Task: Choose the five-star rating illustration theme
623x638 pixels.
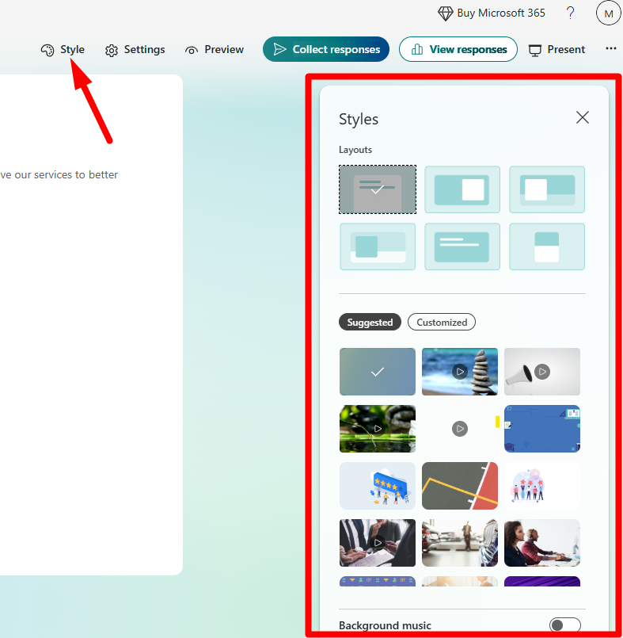Action: [x=378, y=485]
